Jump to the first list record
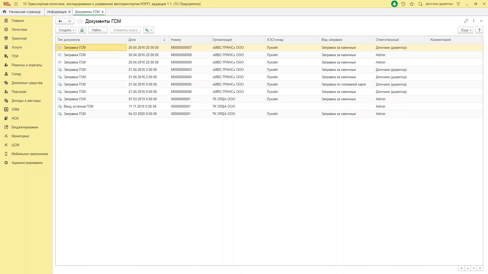Screen dimensions: 488x274 tap(462, 268)
